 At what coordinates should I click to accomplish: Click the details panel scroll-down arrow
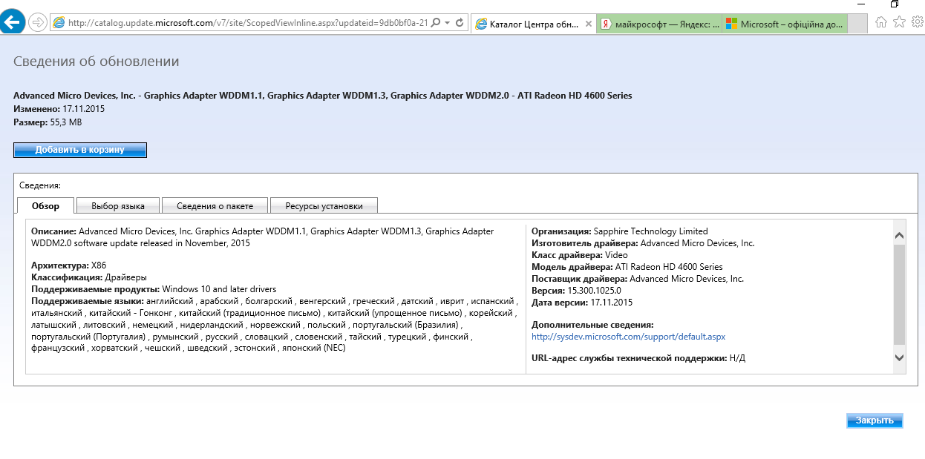click(x=899, y=357)
